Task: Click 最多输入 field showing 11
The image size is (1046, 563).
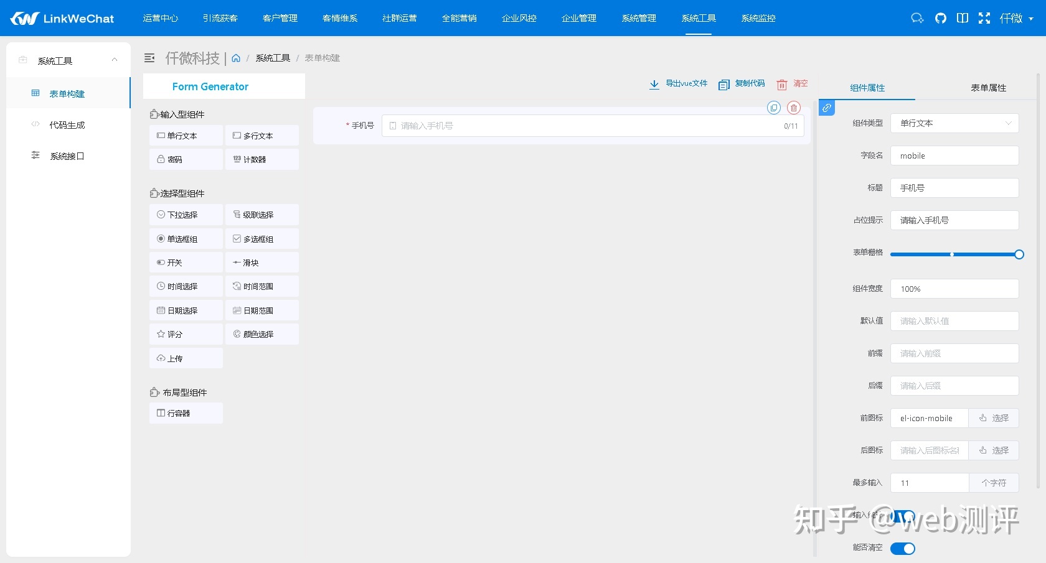Action: point(930,483)
